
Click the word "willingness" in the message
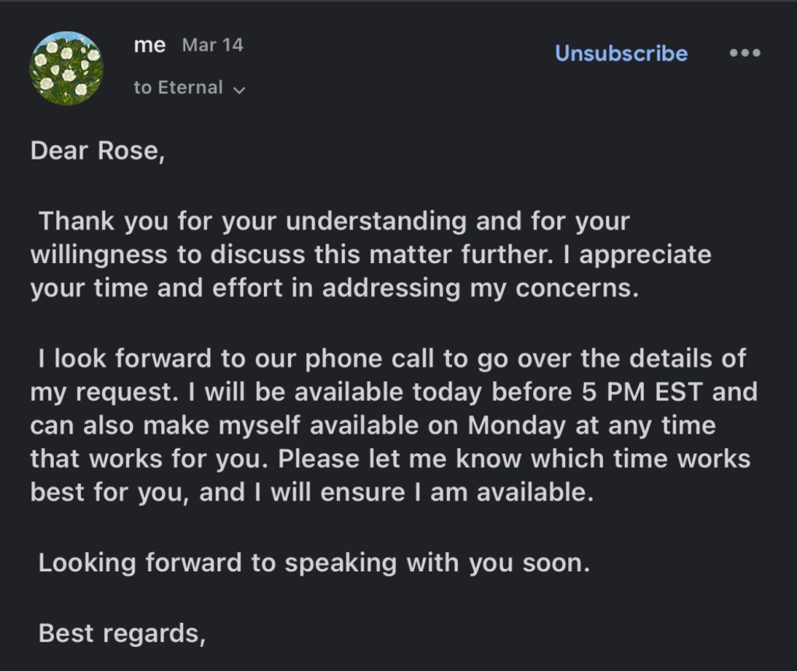click(x=98, y=255)
